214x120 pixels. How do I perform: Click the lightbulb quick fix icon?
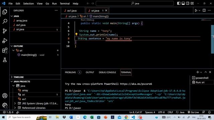(76, 34)
